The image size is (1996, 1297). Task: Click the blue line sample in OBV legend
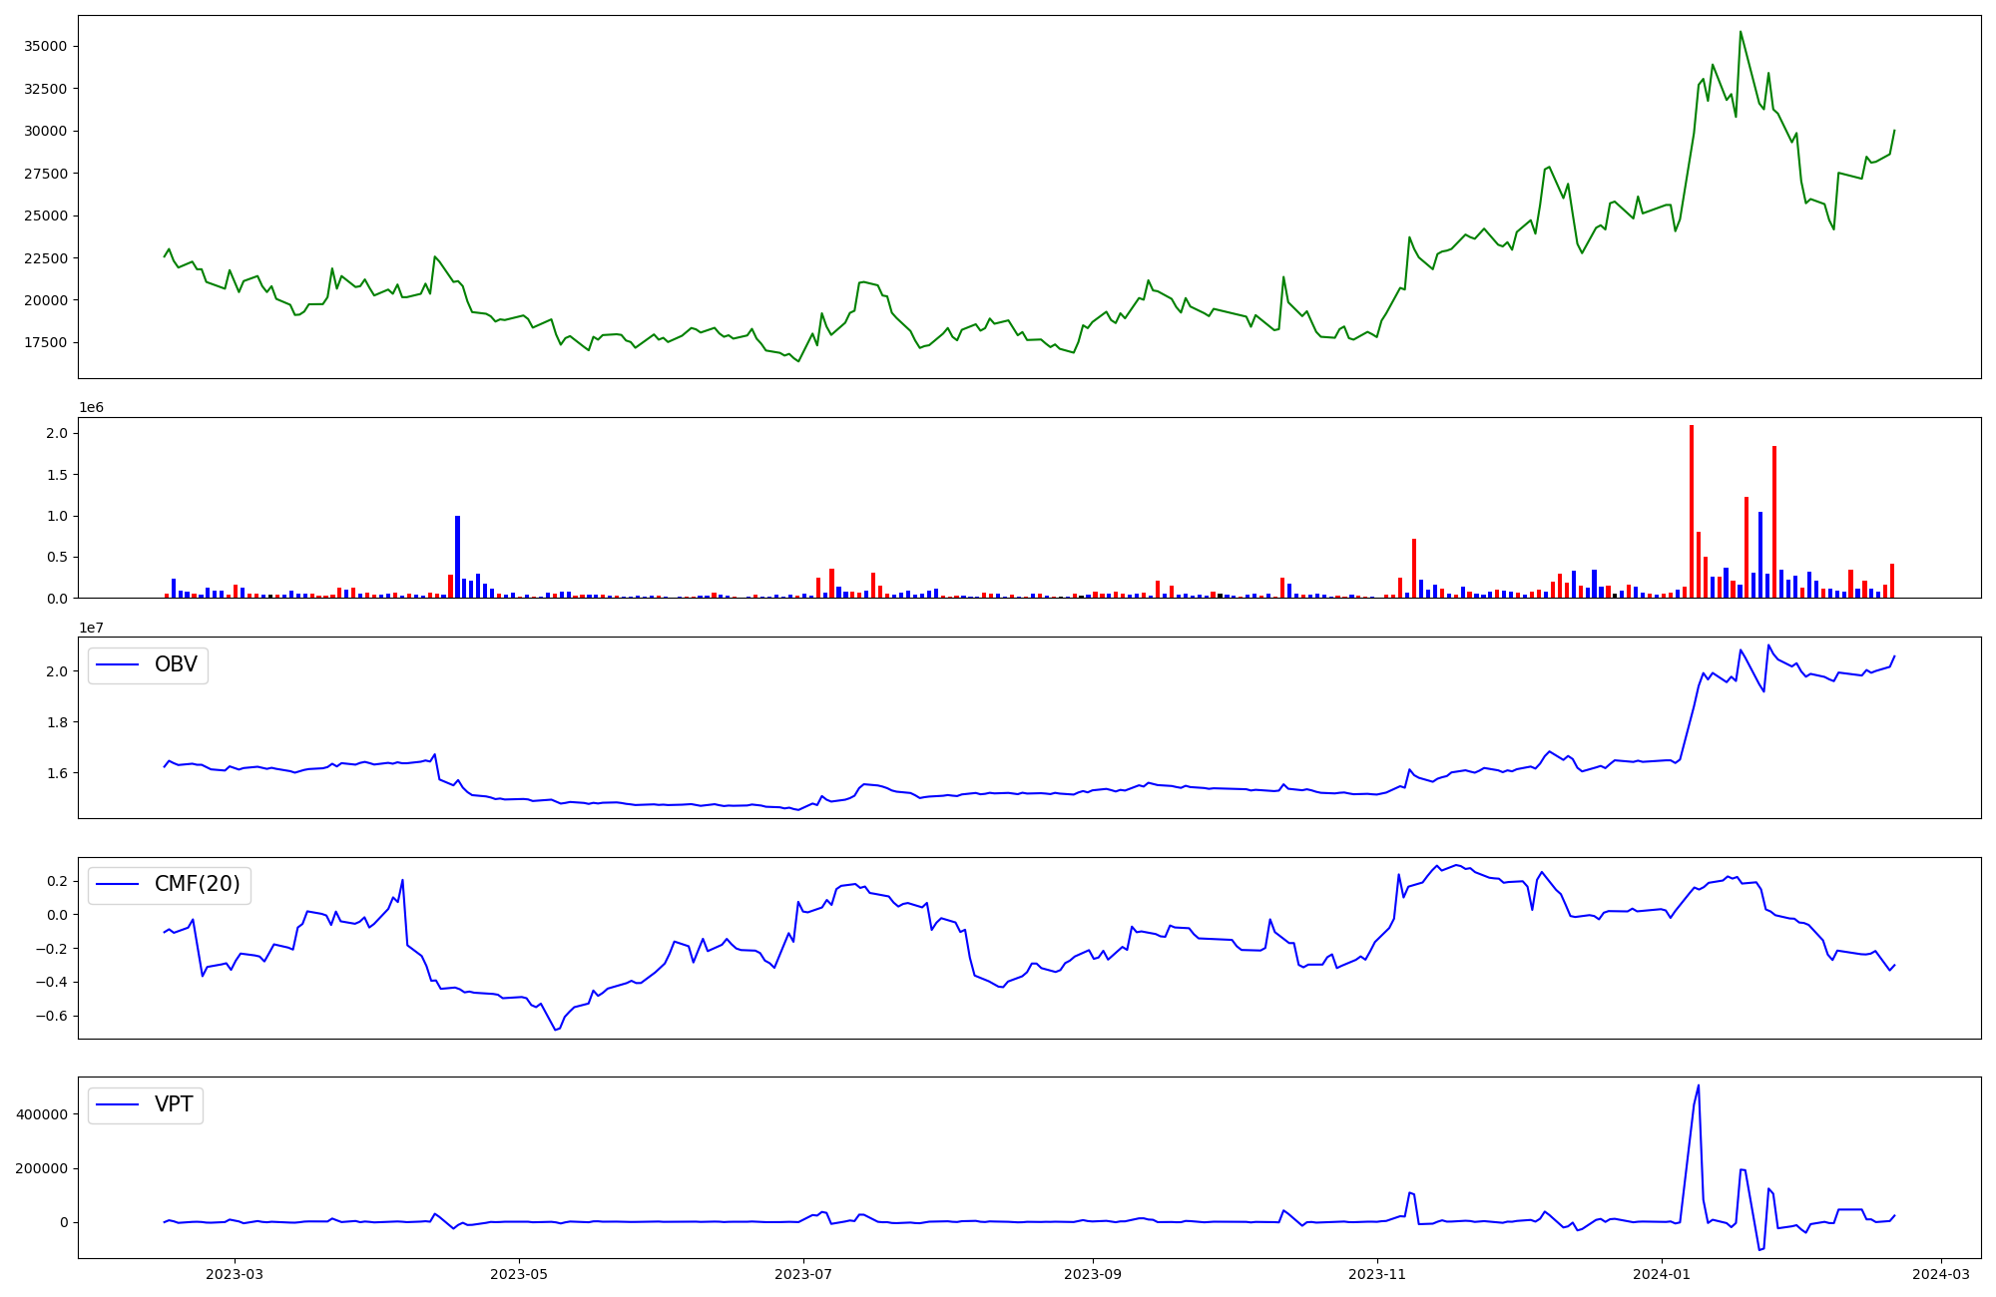pyautogui.click(x=119, y=664)
